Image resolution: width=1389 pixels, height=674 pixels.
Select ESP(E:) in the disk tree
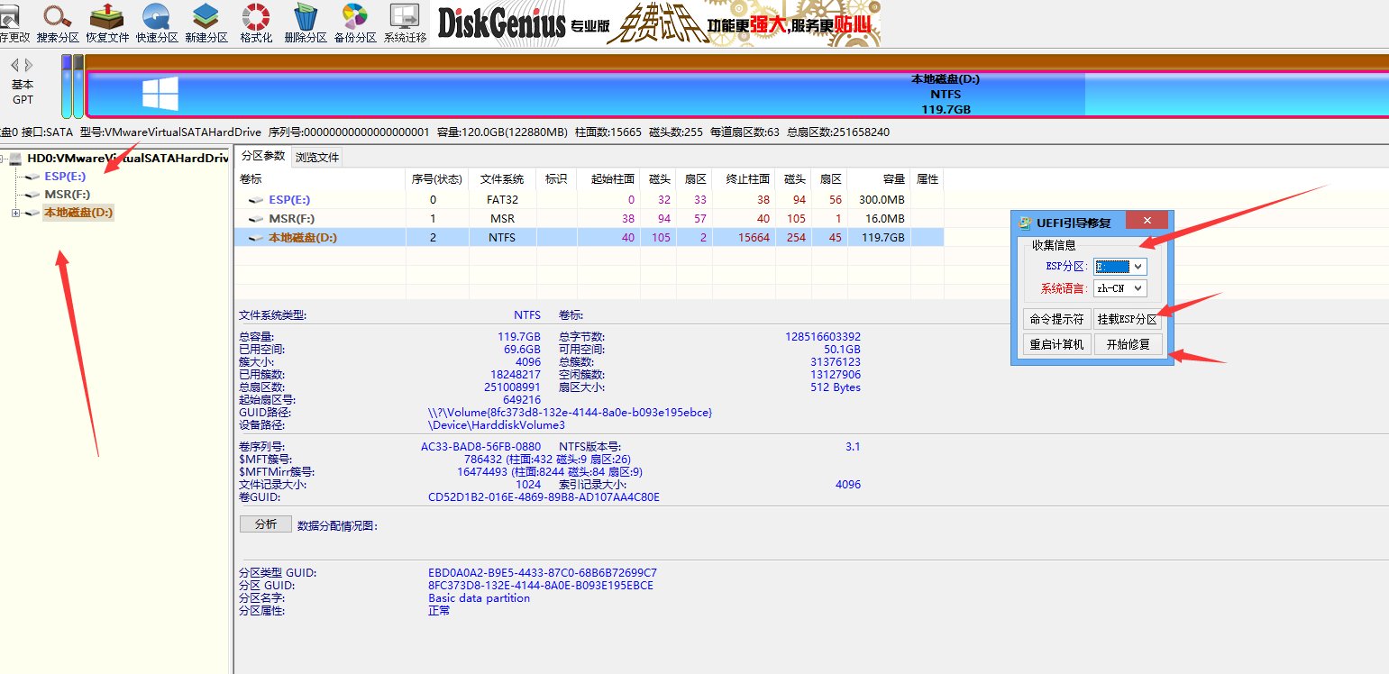point(65,177)
